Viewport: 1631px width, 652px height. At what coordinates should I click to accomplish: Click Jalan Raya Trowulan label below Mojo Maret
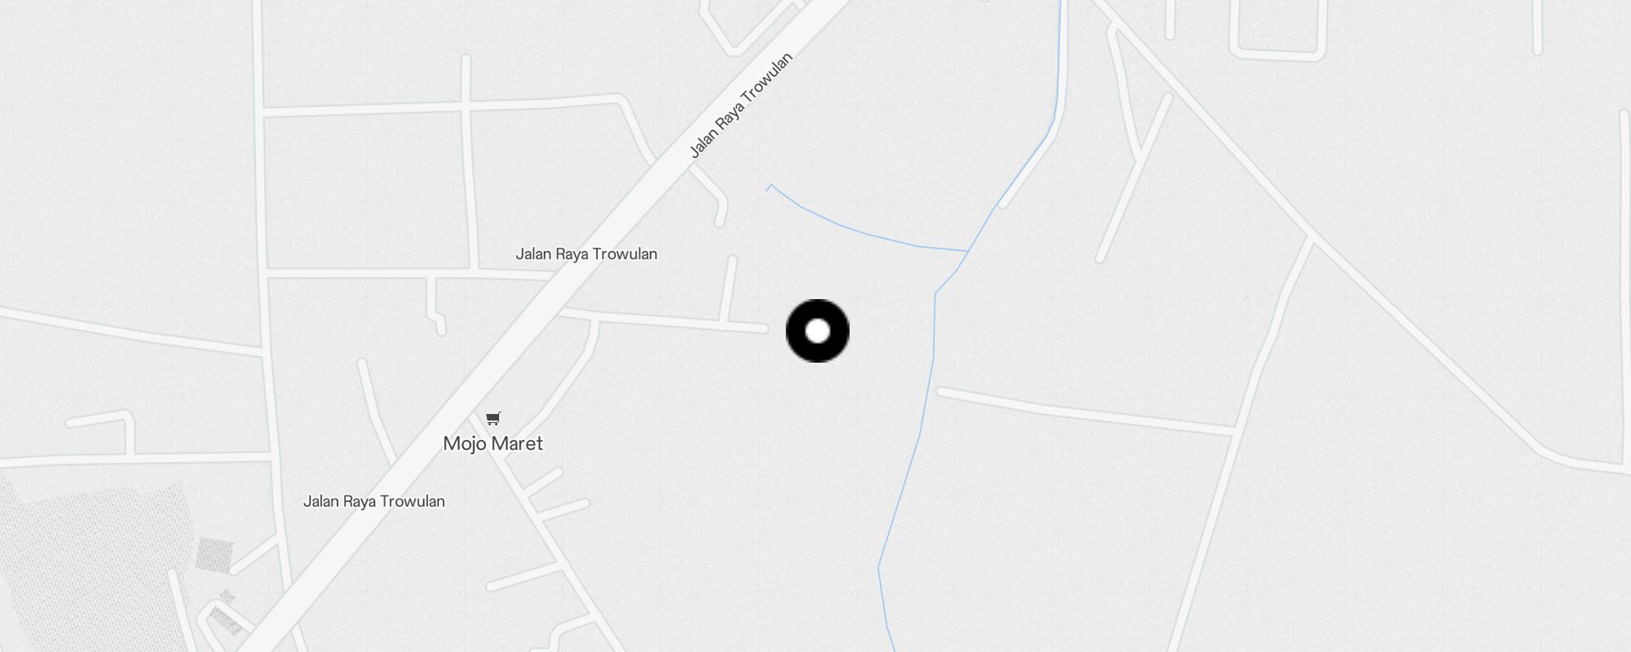pos(374,501)
